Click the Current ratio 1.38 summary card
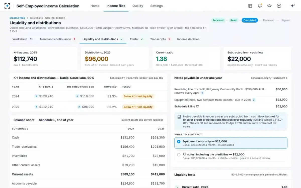 coord(186,59)
